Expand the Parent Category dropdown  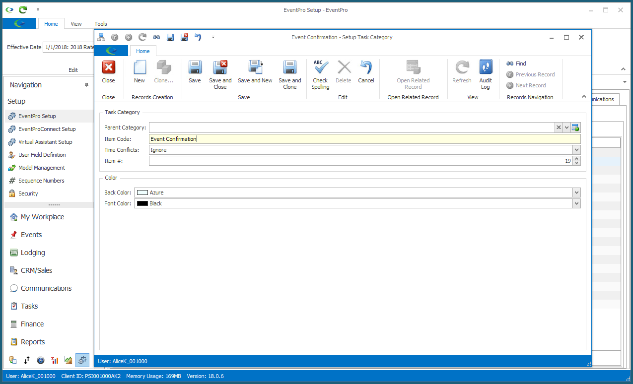566,128
